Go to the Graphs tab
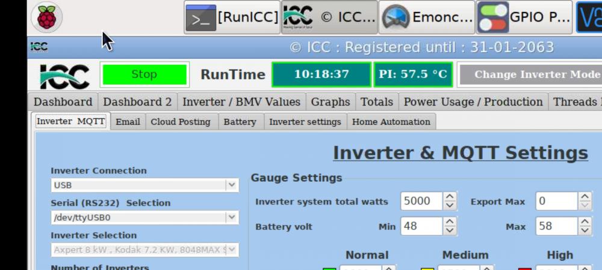 [330, 102]
